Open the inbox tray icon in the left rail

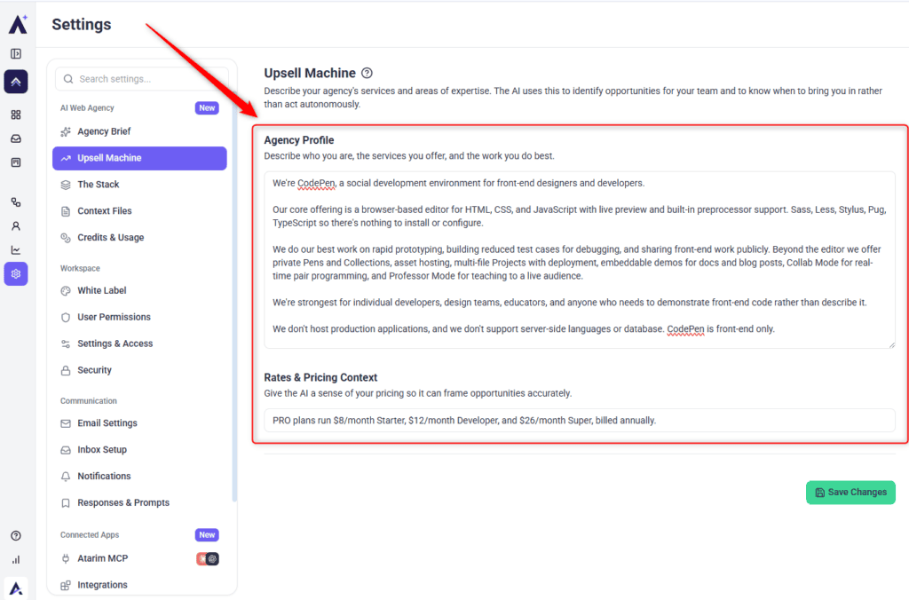coord(16,138)
